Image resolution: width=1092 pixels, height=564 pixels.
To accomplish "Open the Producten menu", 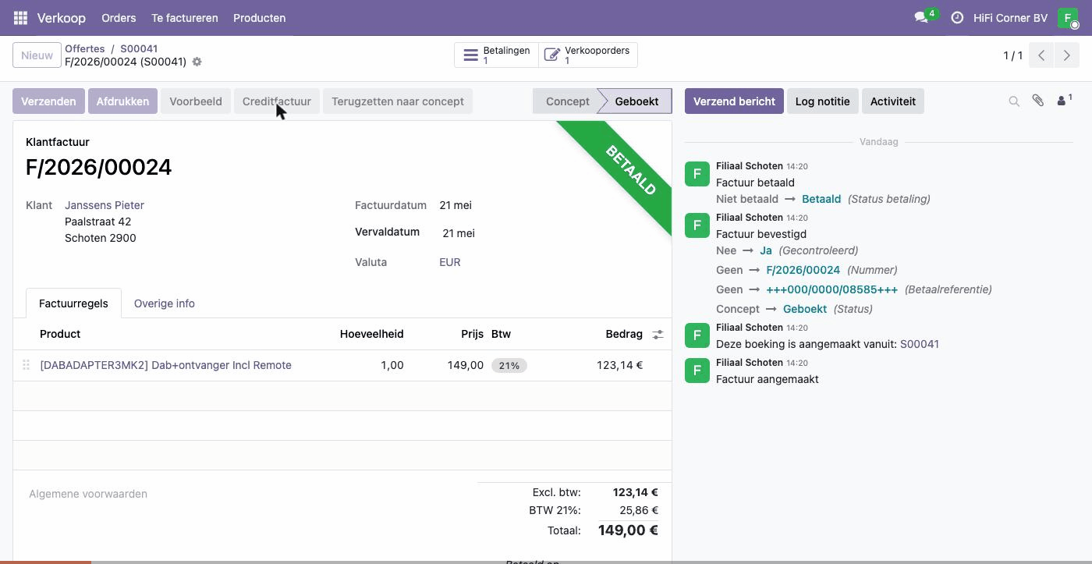I will click(x=260, y=18).
